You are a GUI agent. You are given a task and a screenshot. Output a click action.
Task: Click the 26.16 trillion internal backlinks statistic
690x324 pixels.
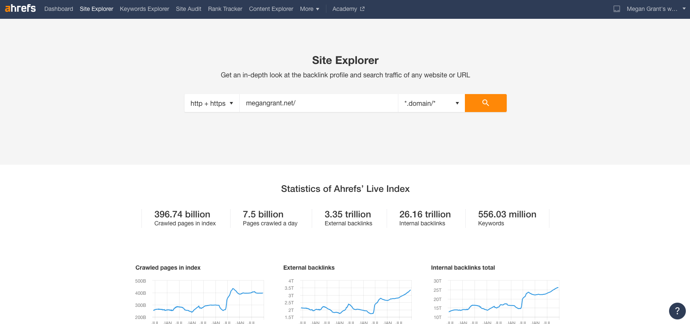tap(425, 218)
